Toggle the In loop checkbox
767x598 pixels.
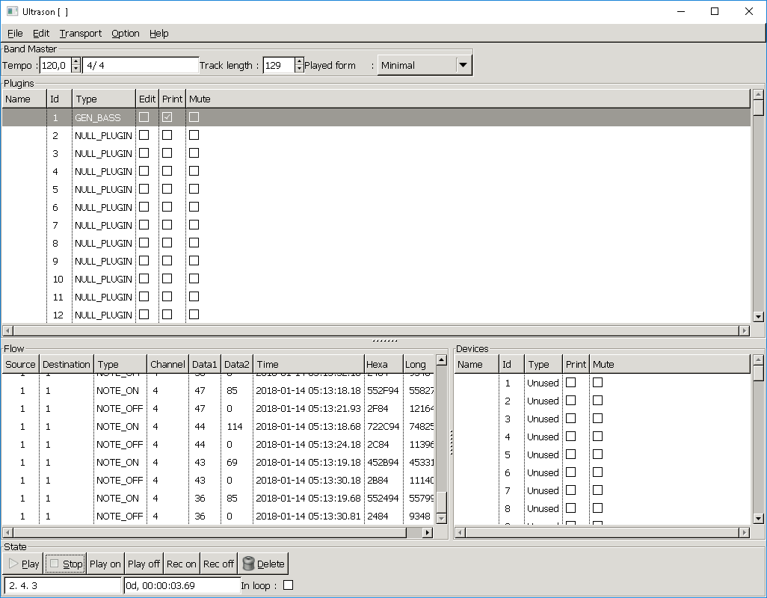point(289,585)
